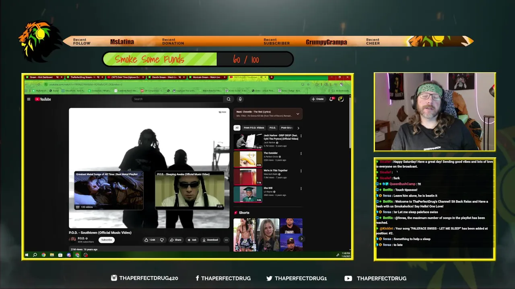Show next Shorts with arrow
Image resolution: width=515 pixels, height=289 pixels.
click(301, 239)
